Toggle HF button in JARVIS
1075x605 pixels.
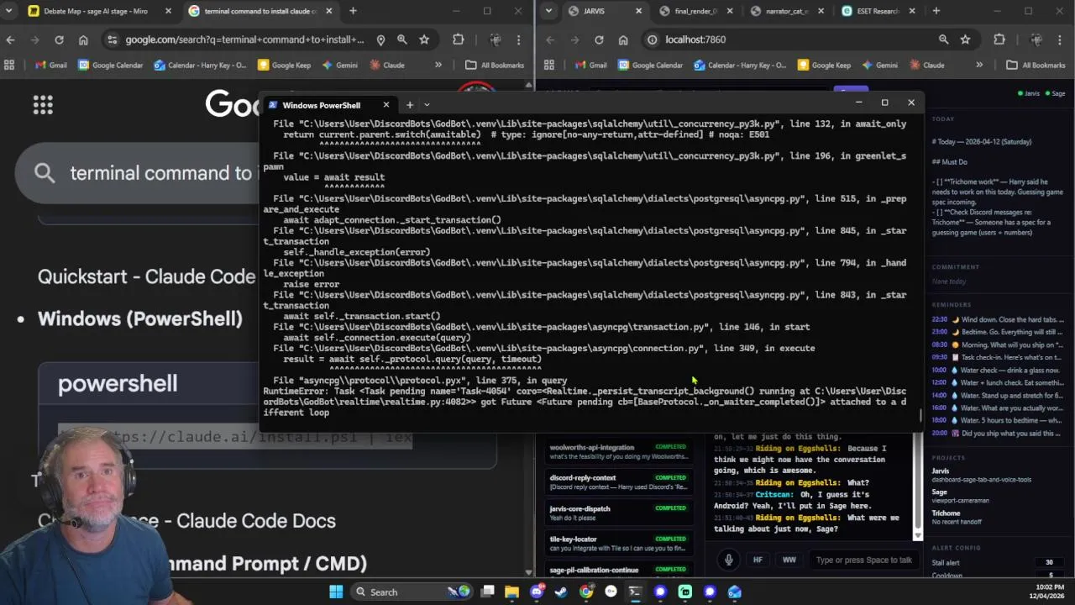[758, 560]
